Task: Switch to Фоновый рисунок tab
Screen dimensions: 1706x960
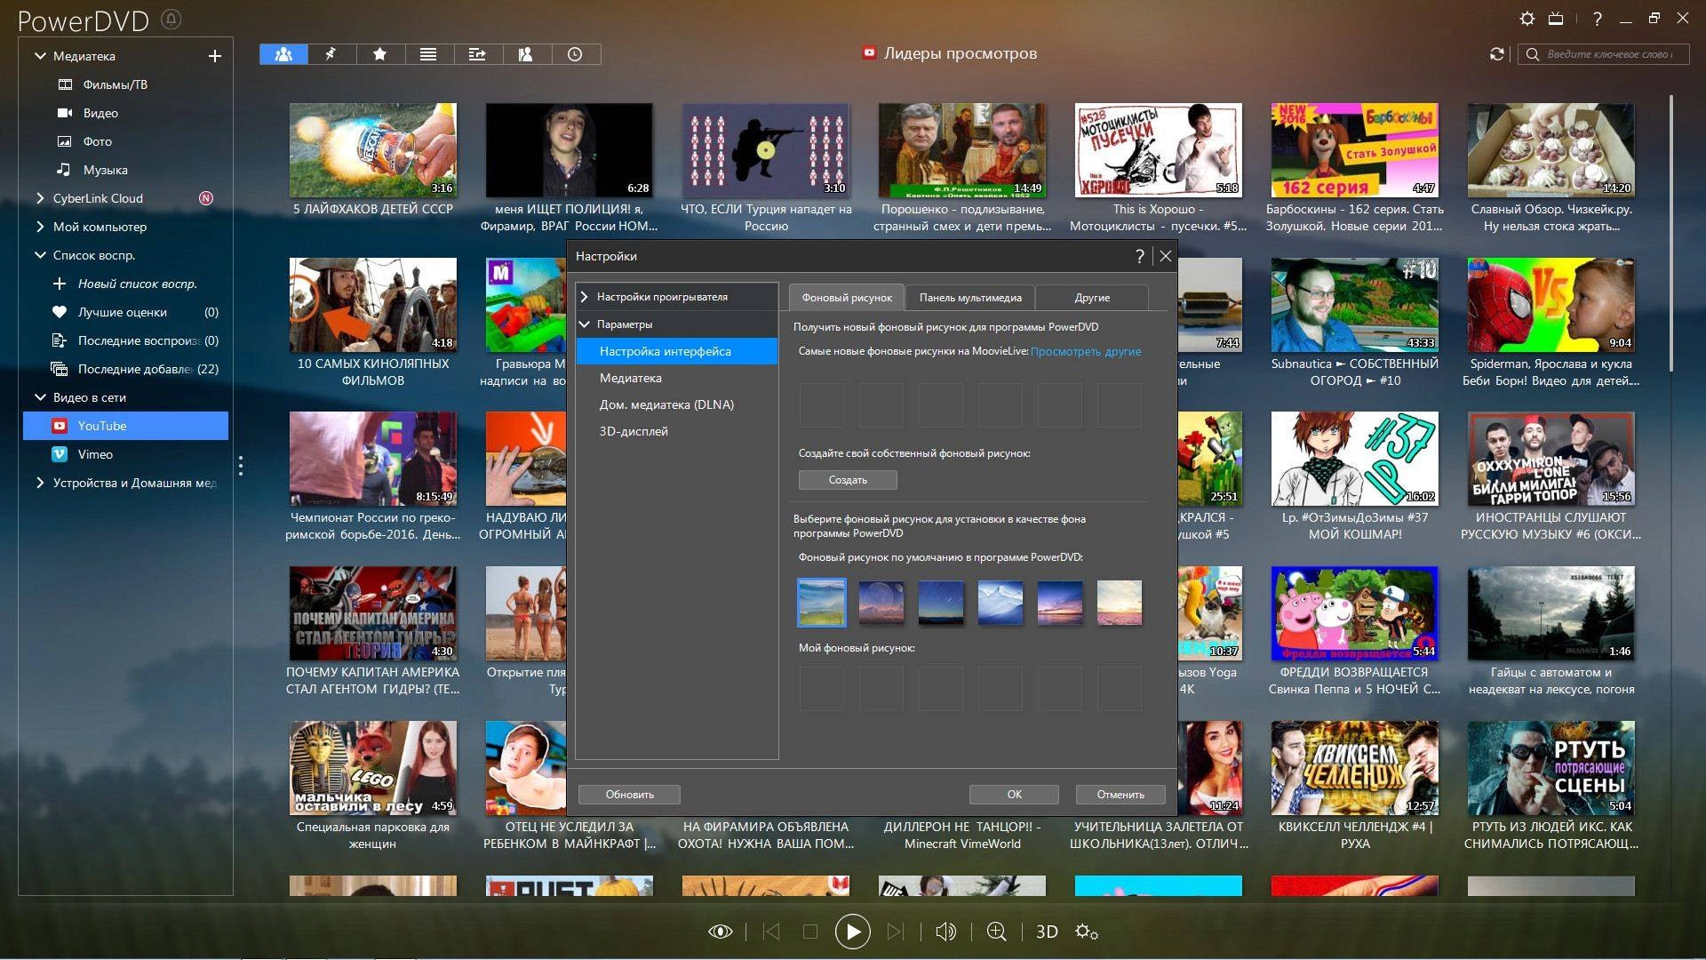Action: pos(847,298)
